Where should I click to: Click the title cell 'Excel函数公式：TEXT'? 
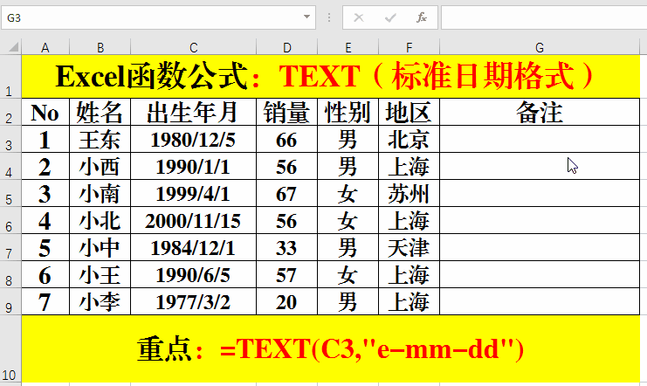pyautogui.click(x=331, y=76)
